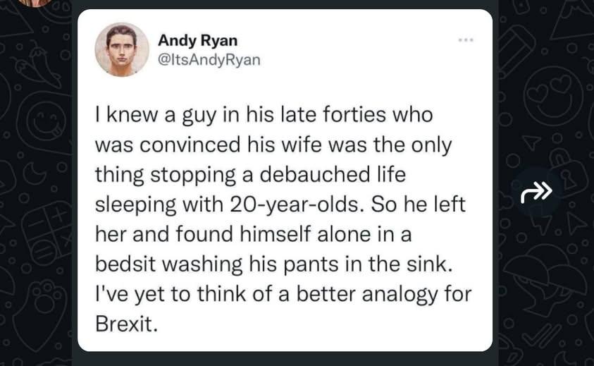The image size is (594, 366).
Task: Click the double checkmark doodle at bottom right
Action: 541,337
